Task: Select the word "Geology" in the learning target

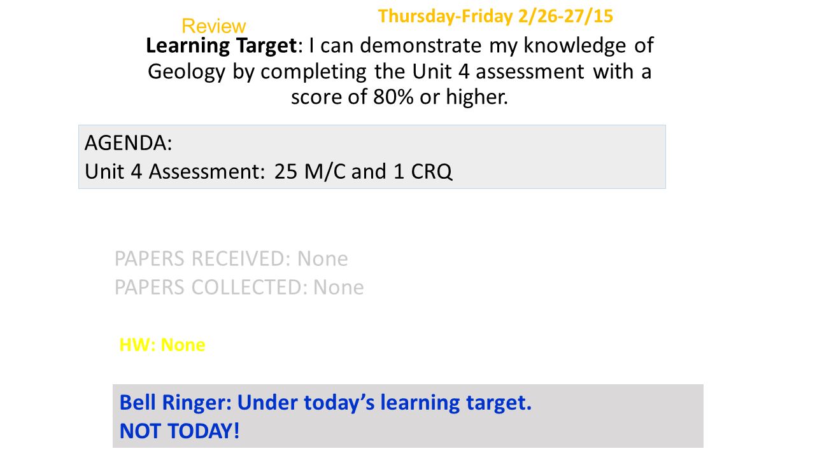Action: [x=187, y=72]
